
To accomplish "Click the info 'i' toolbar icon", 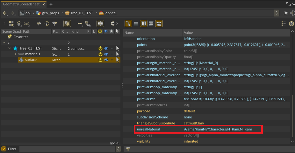I will (47, 23).
